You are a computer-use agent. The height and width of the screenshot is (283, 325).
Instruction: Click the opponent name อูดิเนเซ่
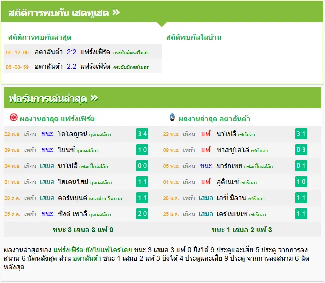point(228,182)
